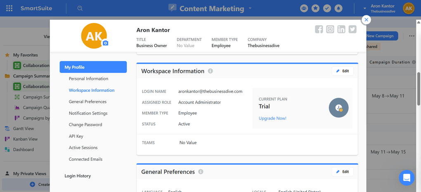
Task: Click the Upgrade Now! link
Action: (272, 118)
